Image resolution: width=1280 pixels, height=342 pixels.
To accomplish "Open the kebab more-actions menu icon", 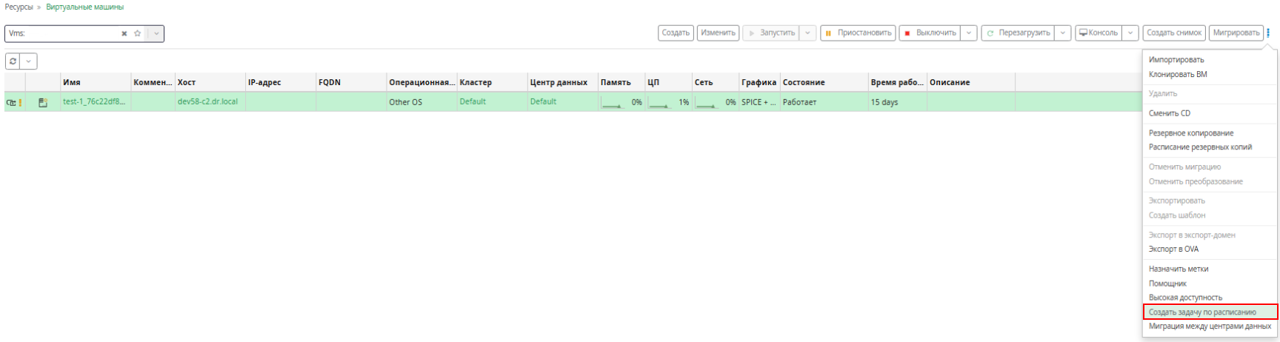I will pyautogui.click(x=1268, y=33).
